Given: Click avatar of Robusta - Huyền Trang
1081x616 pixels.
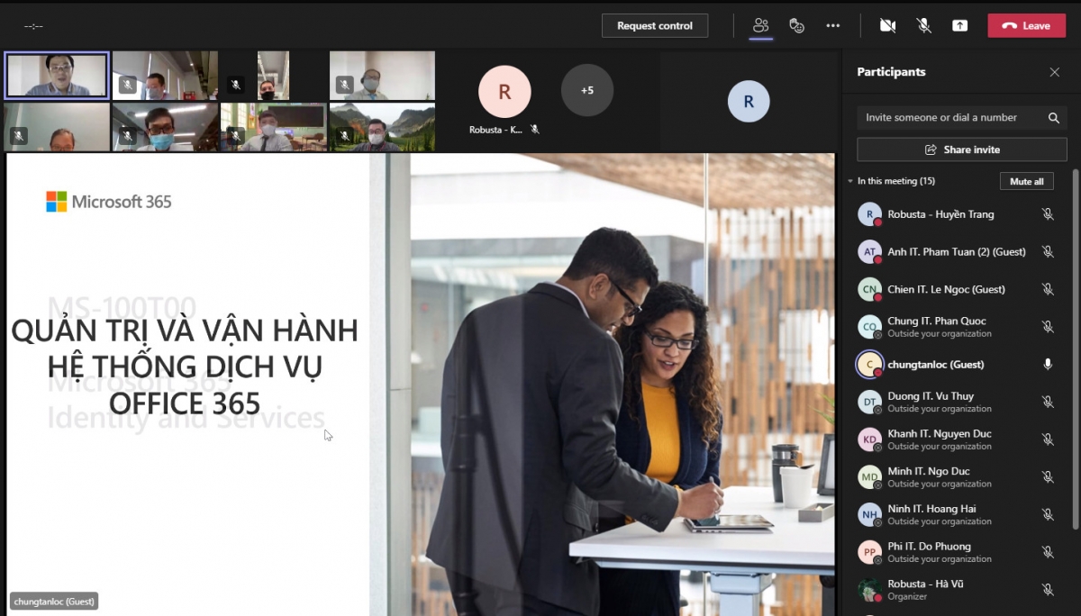Looking at the screenshot, I should pyautogui.click(x=869, y=214).
